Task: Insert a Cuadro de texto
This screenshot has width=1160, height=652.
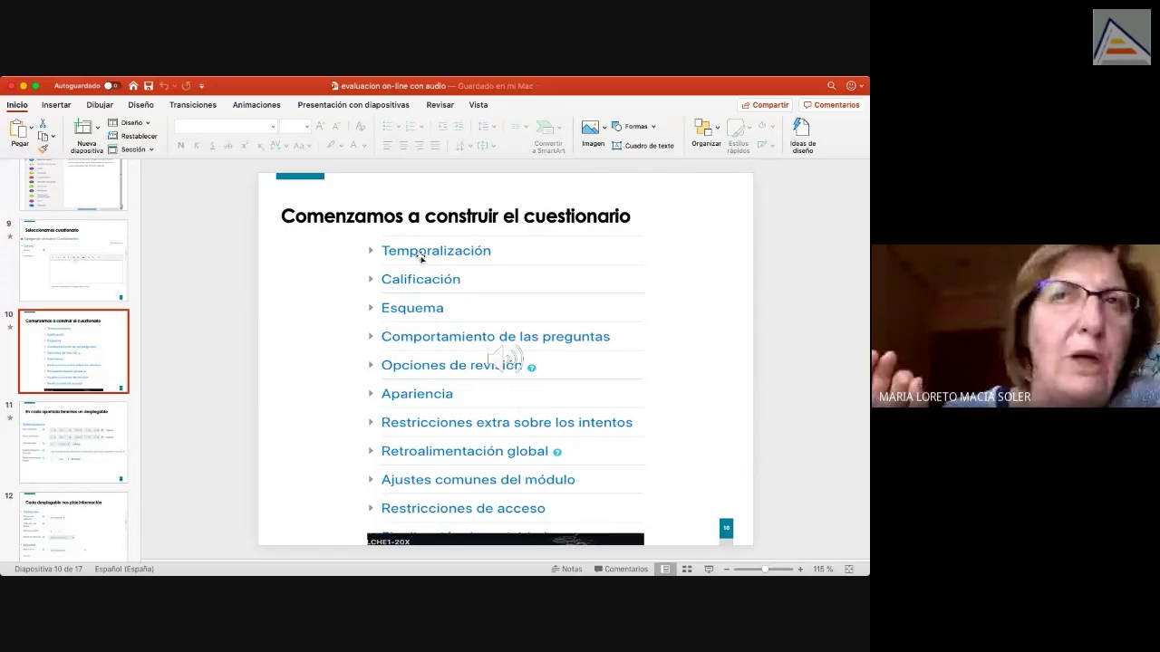Action: pos(643,146)
